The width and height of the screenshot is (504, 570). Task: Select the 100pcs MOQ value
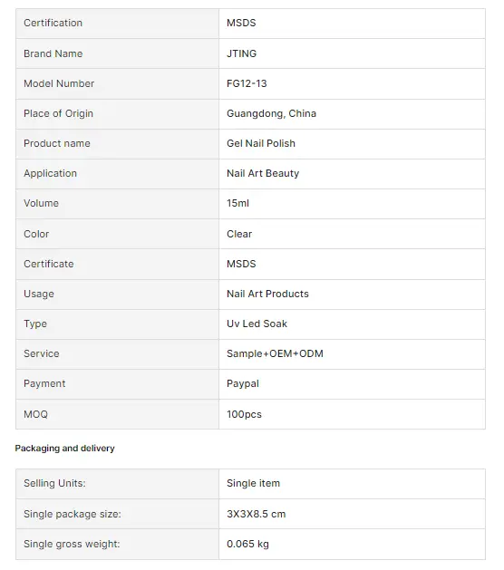click(244, 414)
